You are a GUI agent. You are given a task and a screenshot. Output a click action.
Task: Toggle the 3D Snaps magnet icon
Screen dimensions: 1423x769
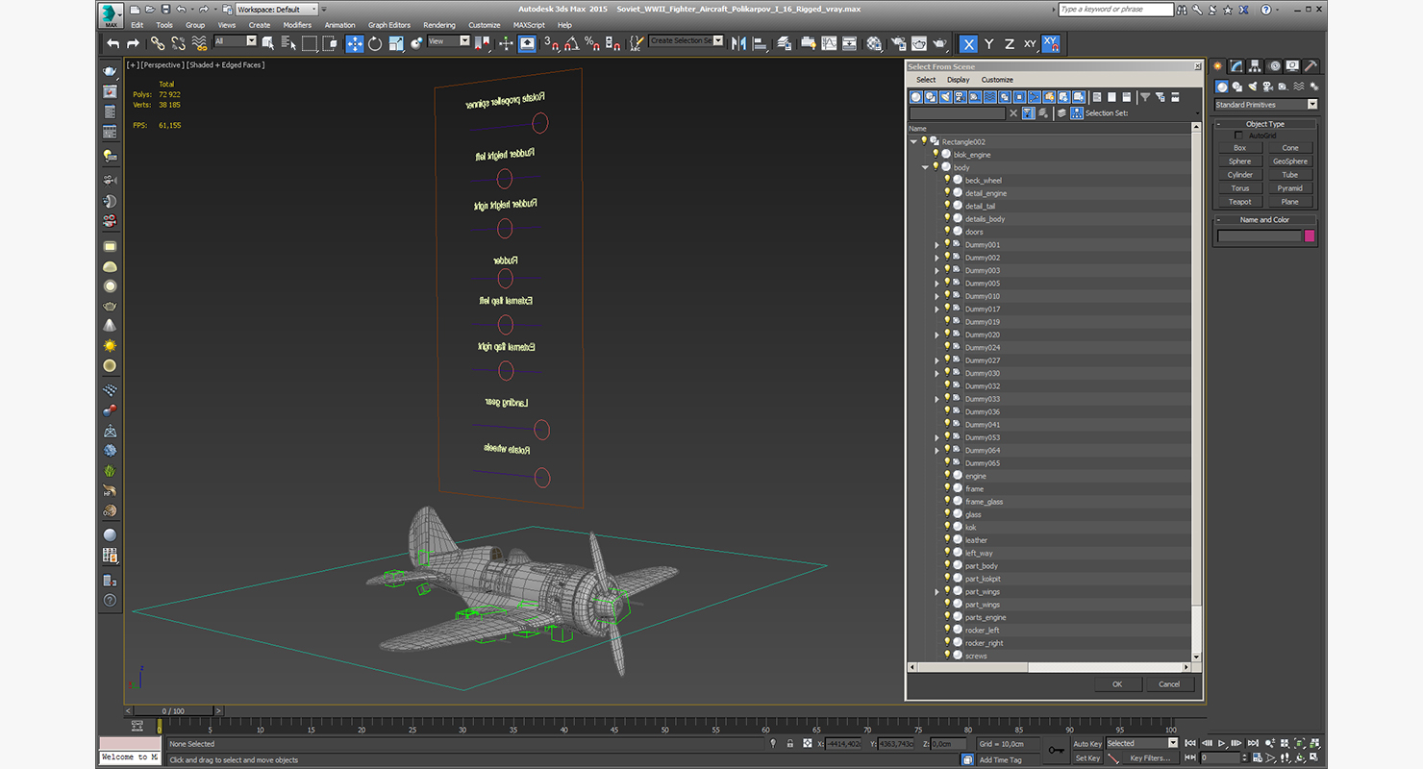click(551, 43)
